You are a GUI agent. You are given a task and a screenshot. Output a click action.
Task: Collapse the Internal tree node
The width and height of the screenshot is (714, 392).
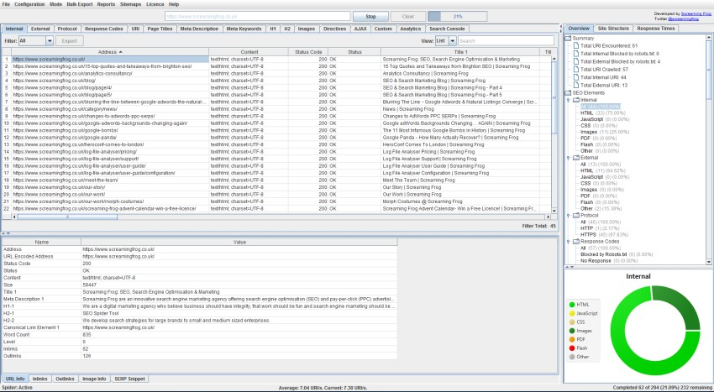pos(569,100)
